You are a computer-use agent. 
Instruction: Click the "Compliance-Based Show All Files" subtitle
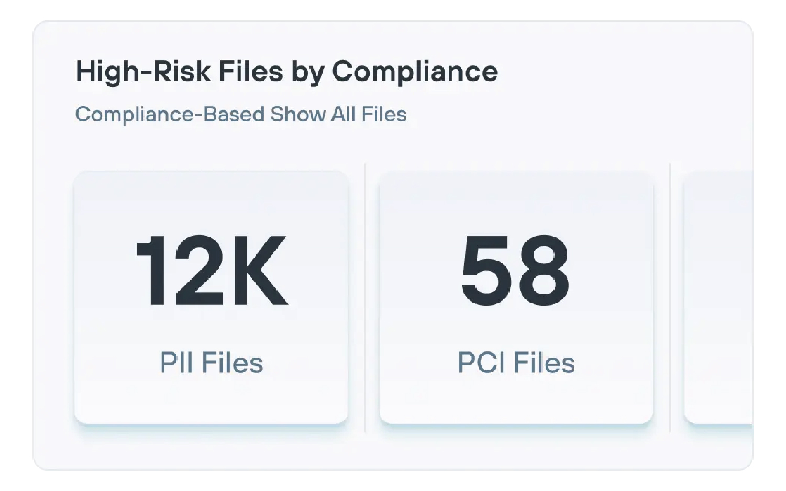(240, 114)
